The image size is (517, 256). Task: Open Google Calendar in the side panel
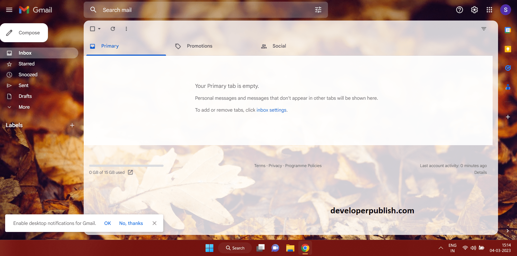508,30
